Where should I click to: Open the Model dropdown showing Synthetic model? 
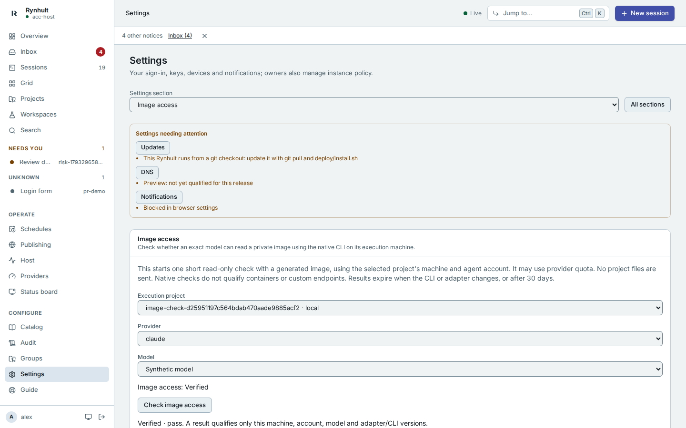click(400, 369)
